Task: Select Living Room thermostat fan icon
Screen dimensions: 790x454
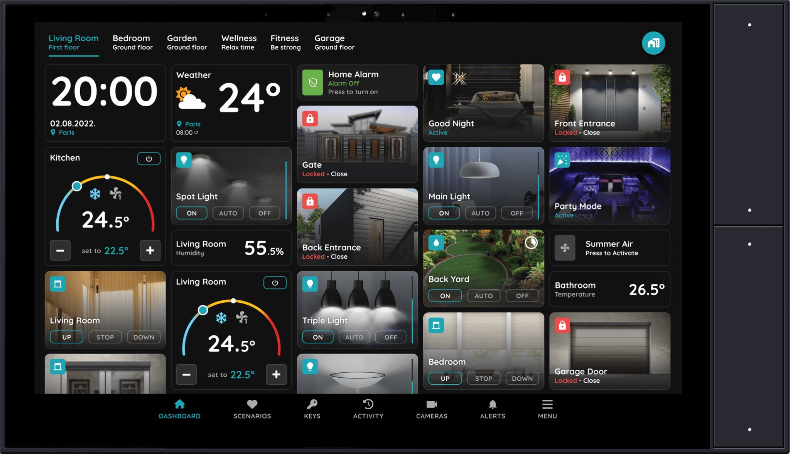Action: click(242, 317)
